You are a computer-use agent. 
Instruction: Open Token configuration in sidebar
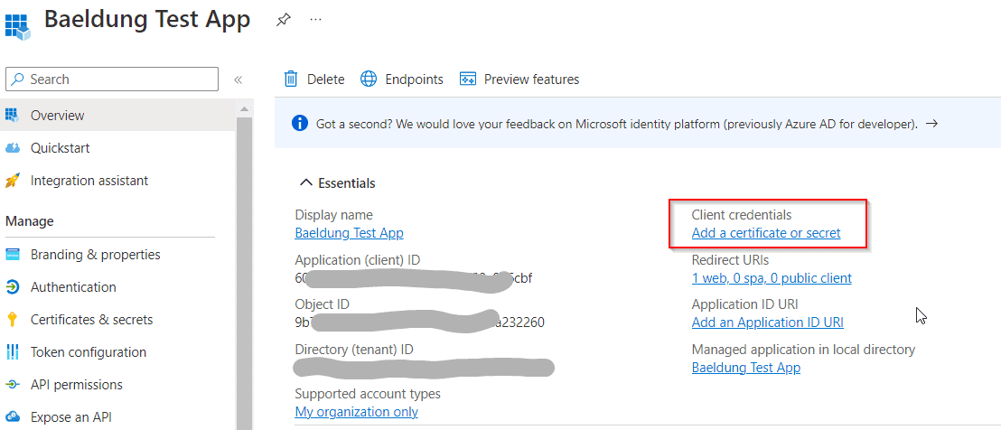click(x=88, y=352)
